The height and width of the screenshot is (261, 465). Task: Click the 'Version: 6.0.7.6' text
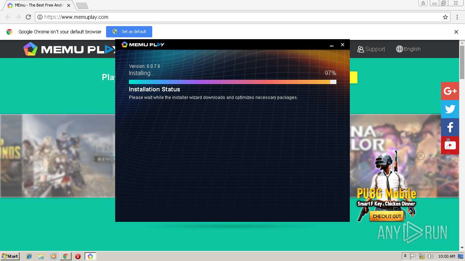click(145, 66)
